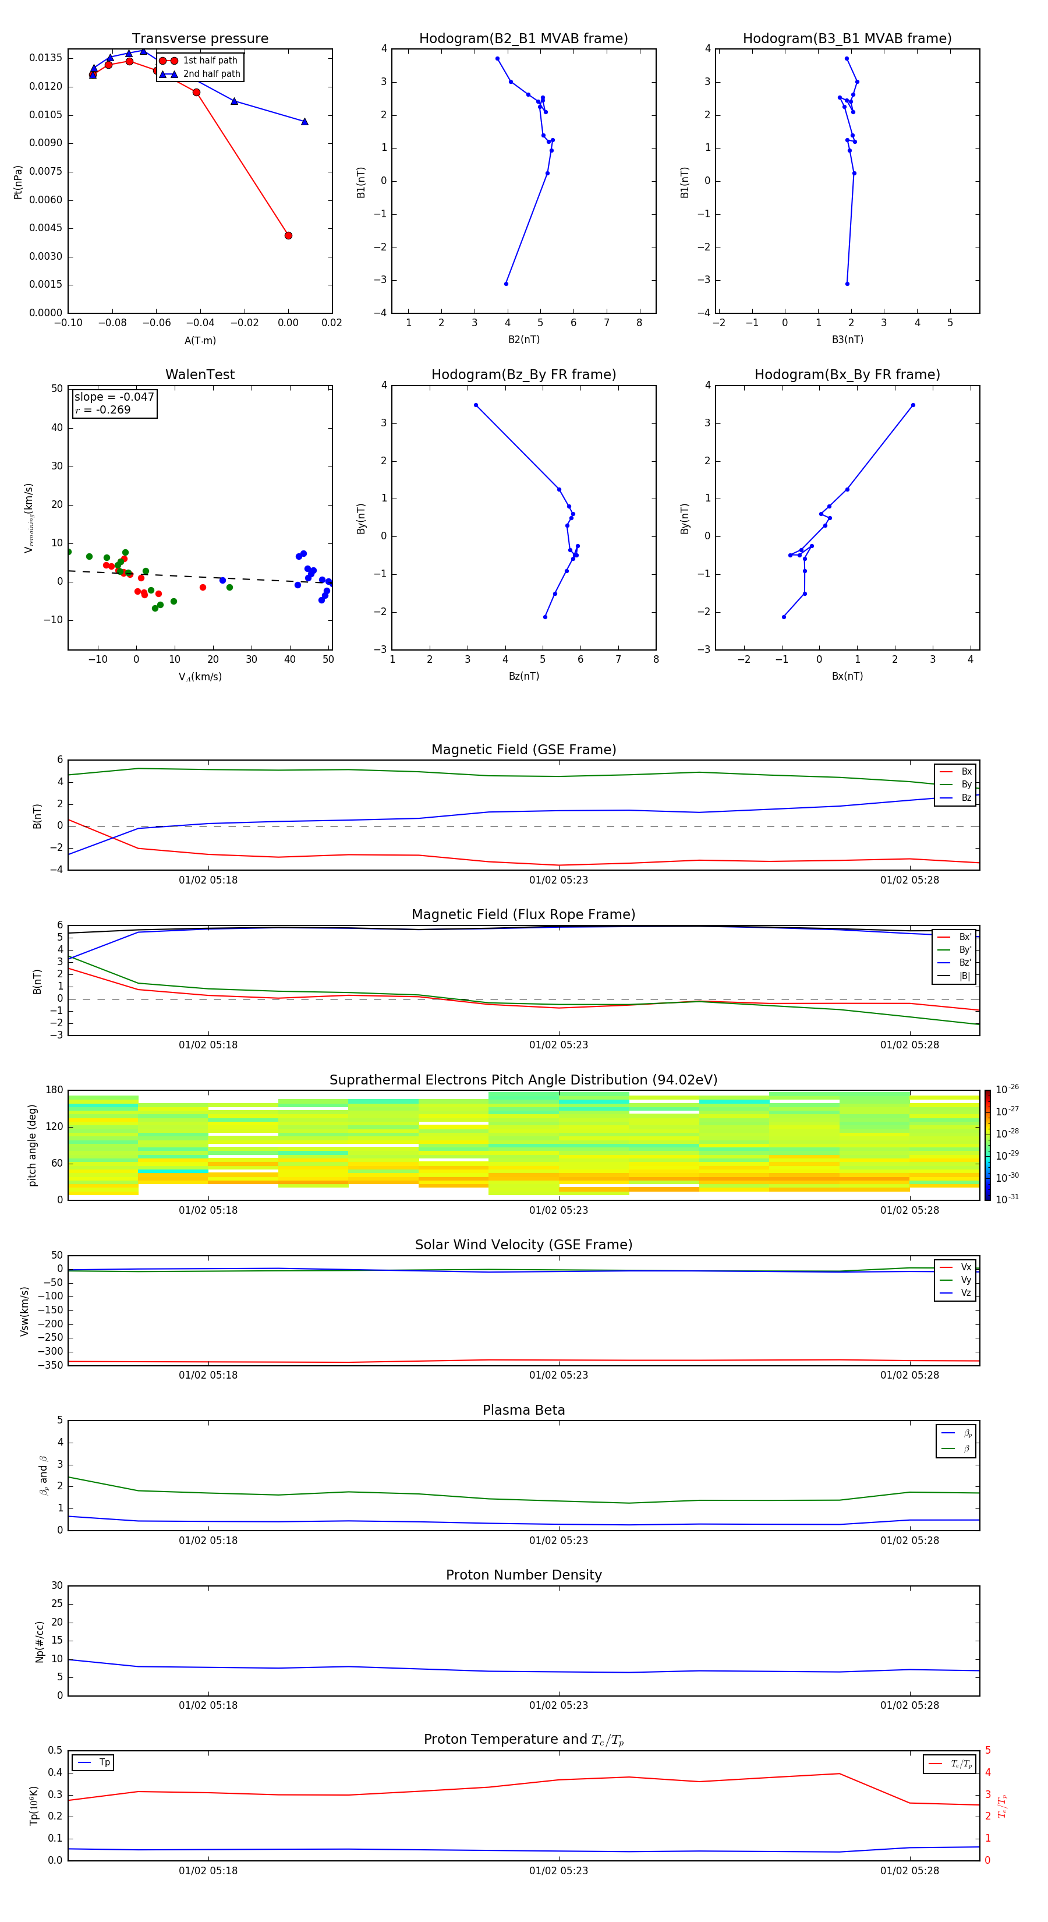The height and width of the screenshot is (1922, 1048).
Task: Click the 10^-26 colorbar tick label
Action: (1007, 1089)
